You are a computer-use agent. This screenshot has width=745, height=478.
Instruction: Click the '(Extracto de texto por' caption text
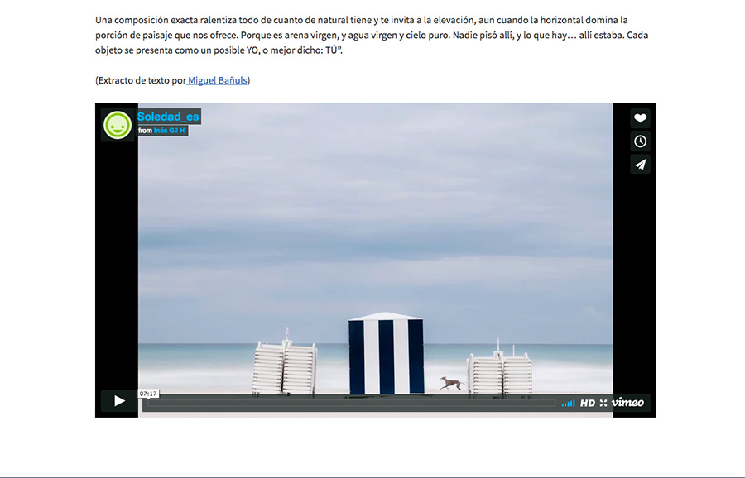click(x=140, y=80)
